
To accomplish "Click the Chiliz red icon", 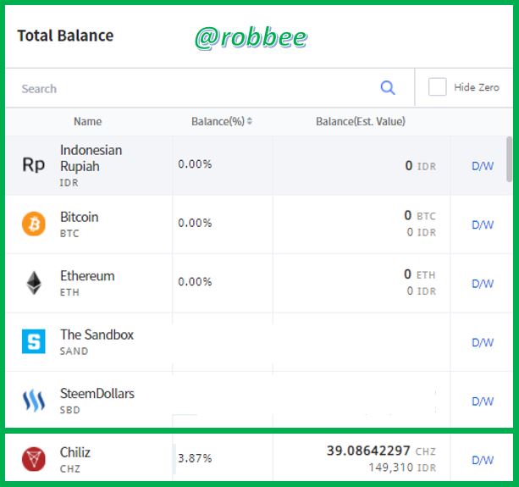I will pos(33,459).
